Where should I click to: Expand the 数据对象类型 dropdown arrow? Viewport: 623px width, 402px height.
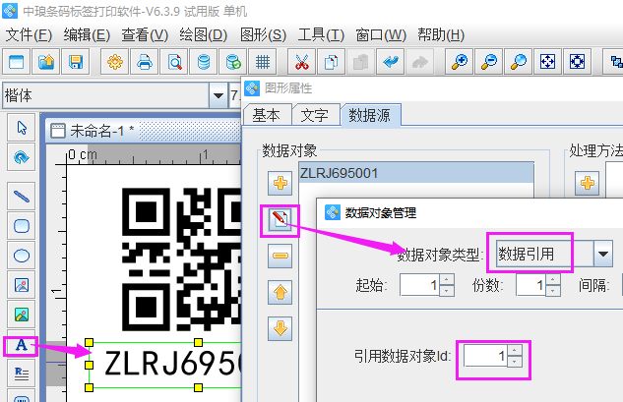coord(602,255)
